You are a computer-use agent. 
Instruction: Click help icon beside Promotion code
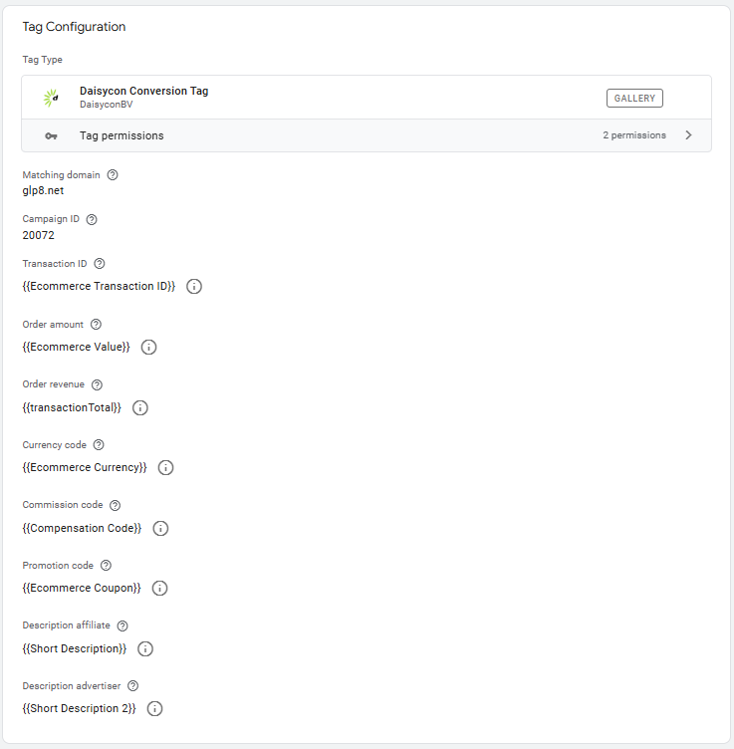(106, 565)
